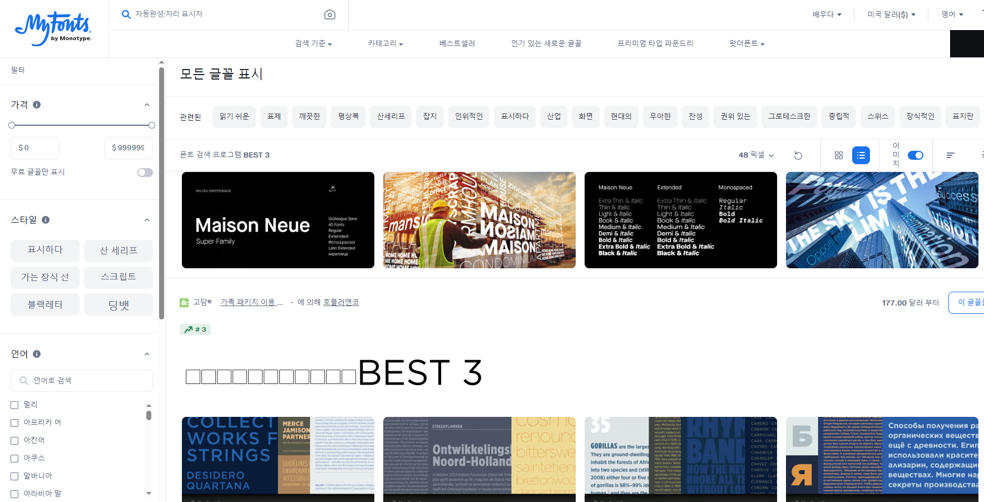The height and width of the screenshot is (502, 984).
Task: Collapse the 가격 filter section
Action: click(x=147, y=105)
